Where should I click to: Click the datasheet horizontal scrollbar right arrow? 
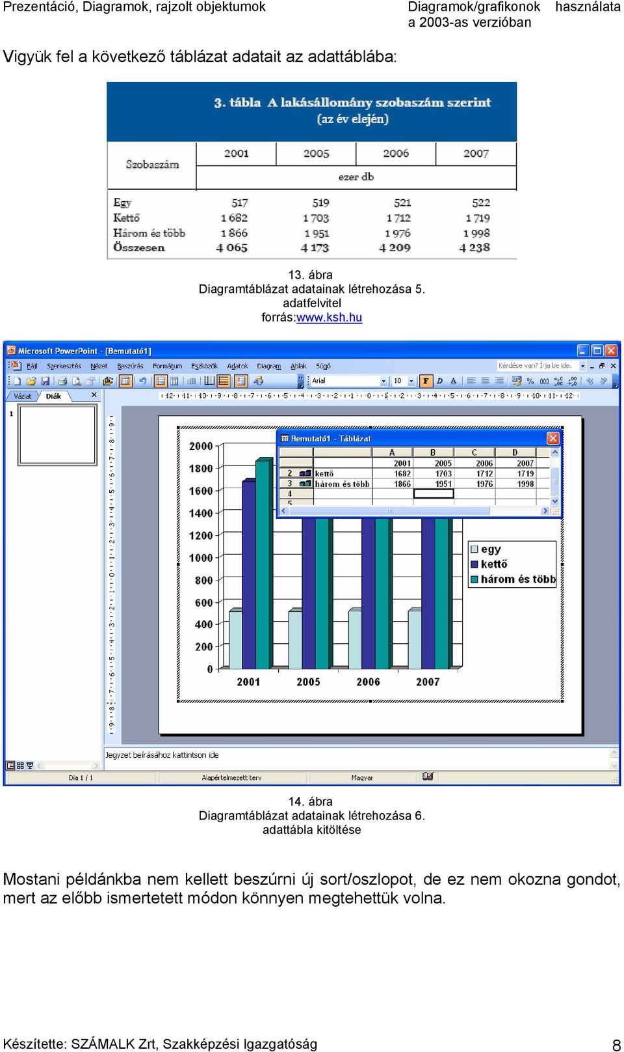tap(545, 511)
